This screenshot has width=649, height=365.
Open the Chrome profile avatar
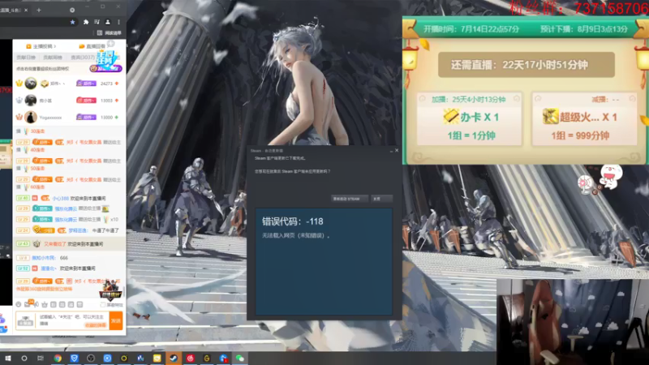click(x=108, y=22)
